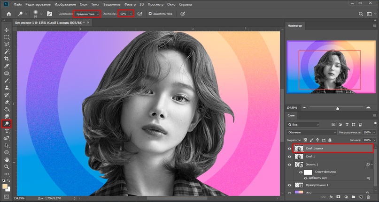Select the Paint Bucket tool
Screen dimensions: 379x202
[7, 109]
